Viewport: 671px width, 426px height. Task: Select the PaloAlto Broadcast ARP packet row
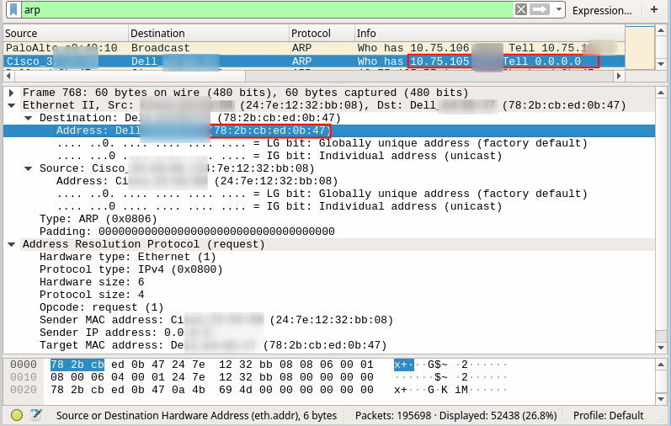[x=314, y=48]
